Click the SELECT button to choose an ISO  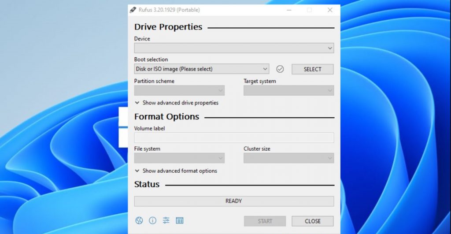312,69
